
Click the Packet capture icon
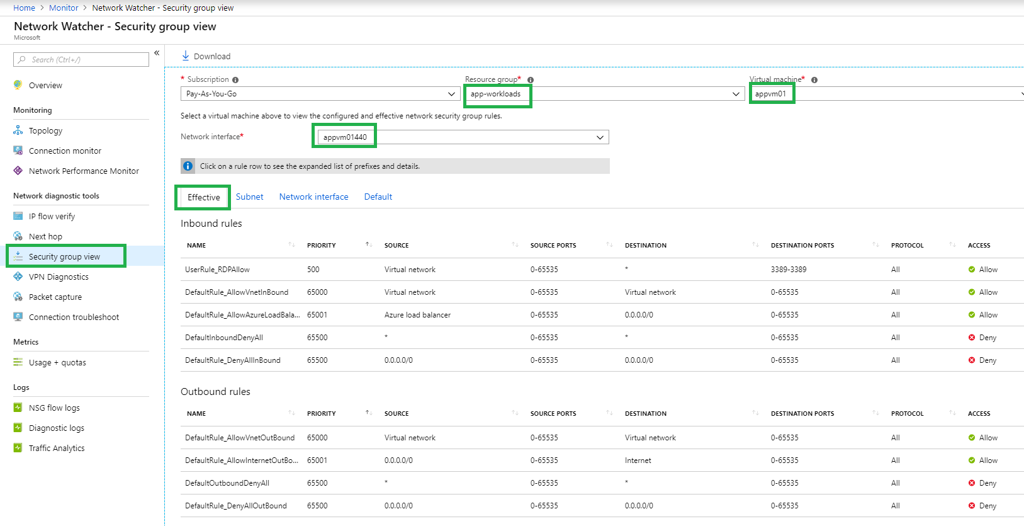[x=18, y=297]
